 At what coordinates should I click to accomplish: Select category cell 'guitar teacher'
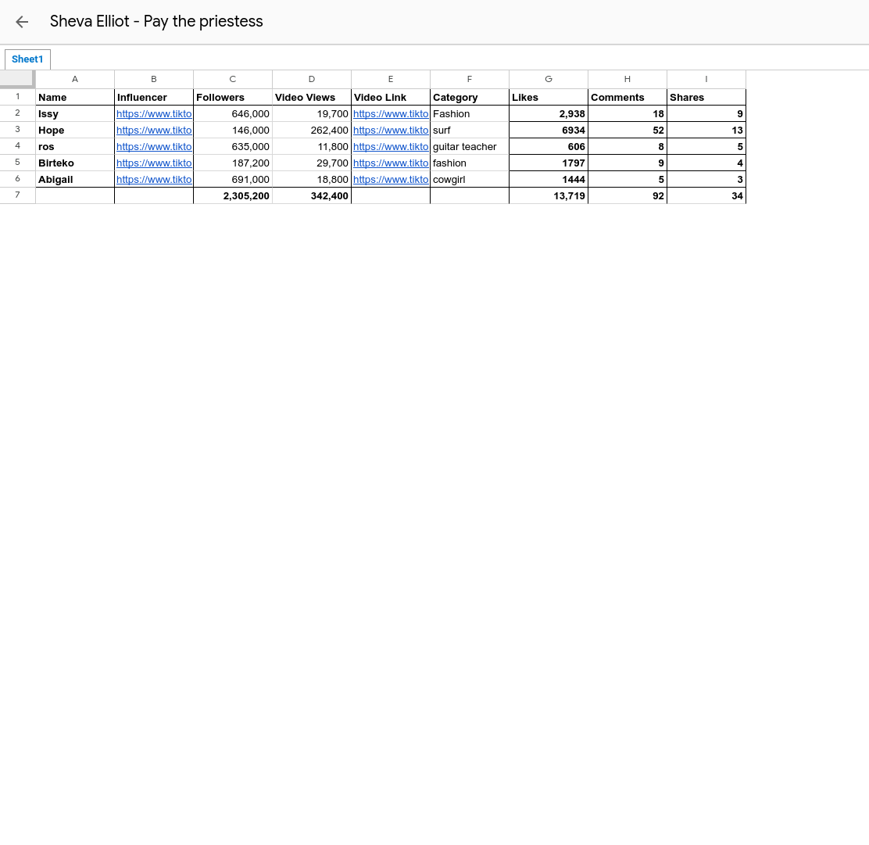click(470, 146)
